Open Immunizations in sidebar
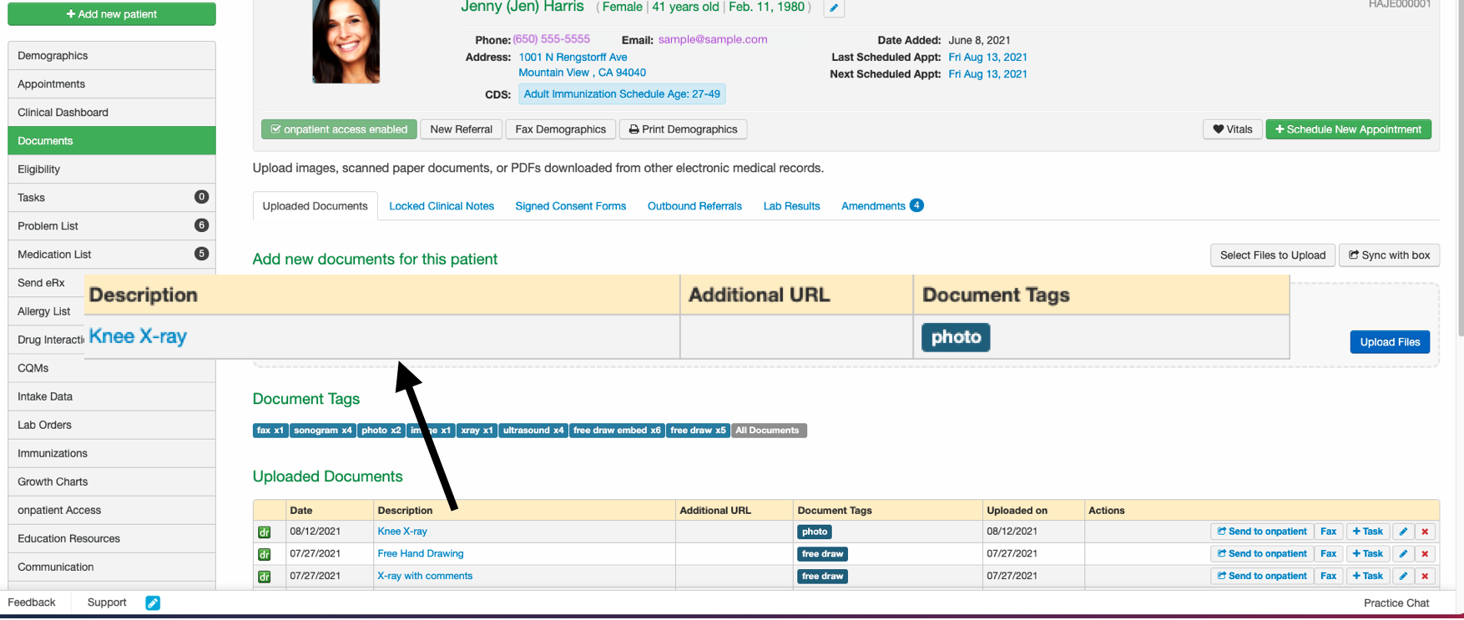The height and width of the screenshot is (620, 1464). coord(112,453)
